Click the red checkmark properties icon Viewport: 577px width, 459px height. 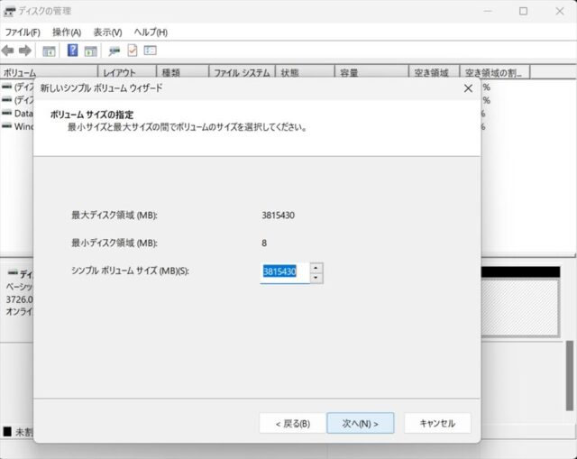(x=133, y=50)
